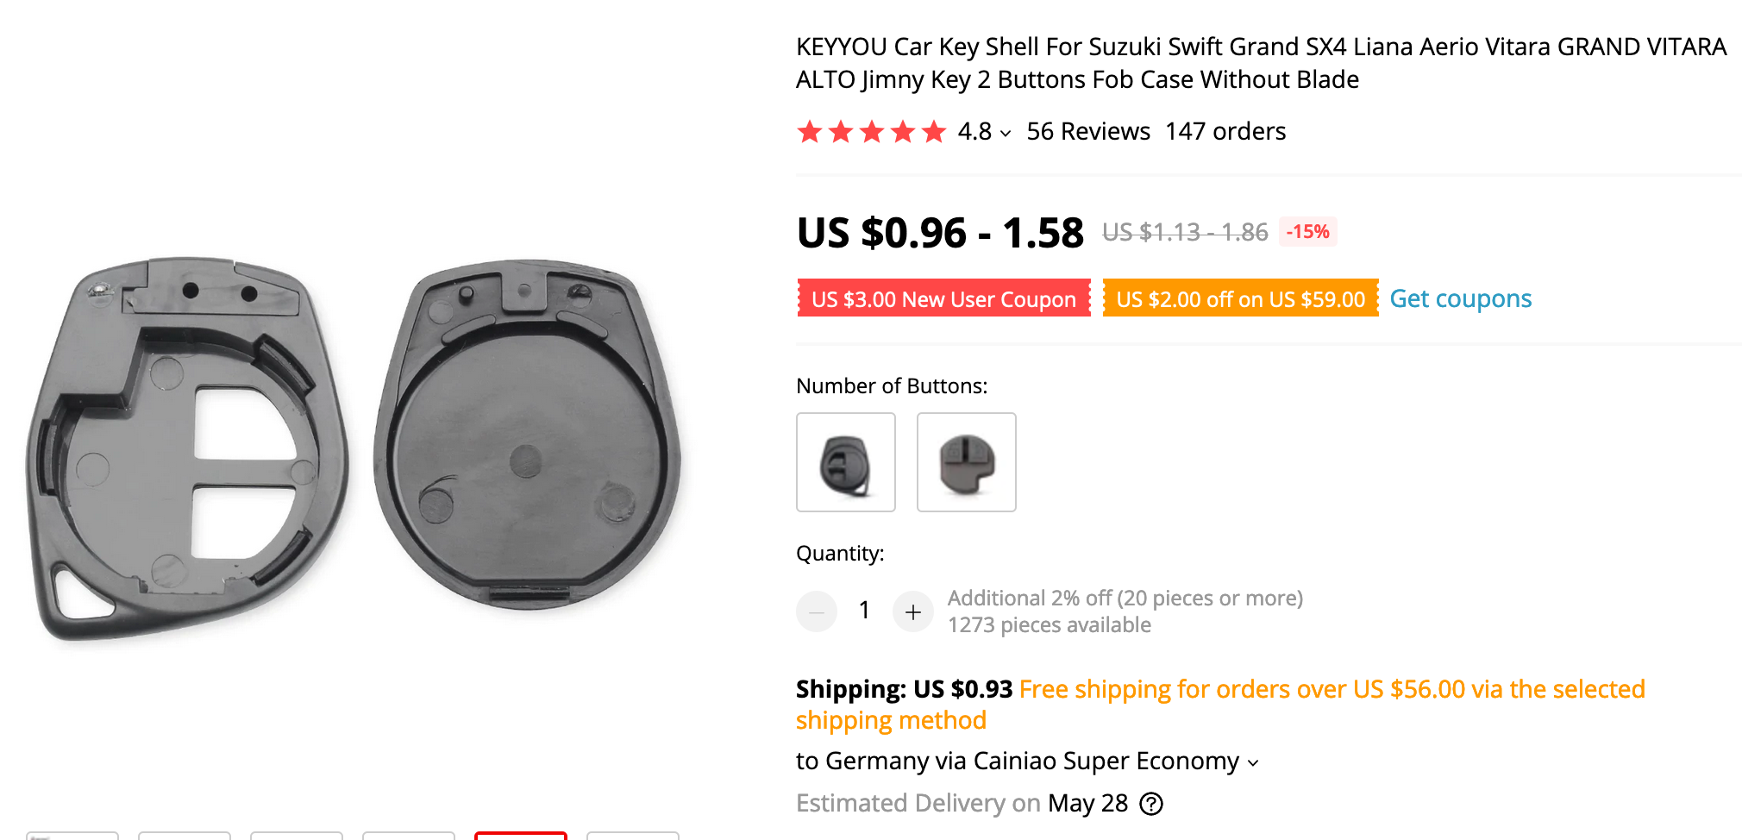1742x840 pixels.
Task: Click the -15% discount badge
Action: [x=1307, y=231]
